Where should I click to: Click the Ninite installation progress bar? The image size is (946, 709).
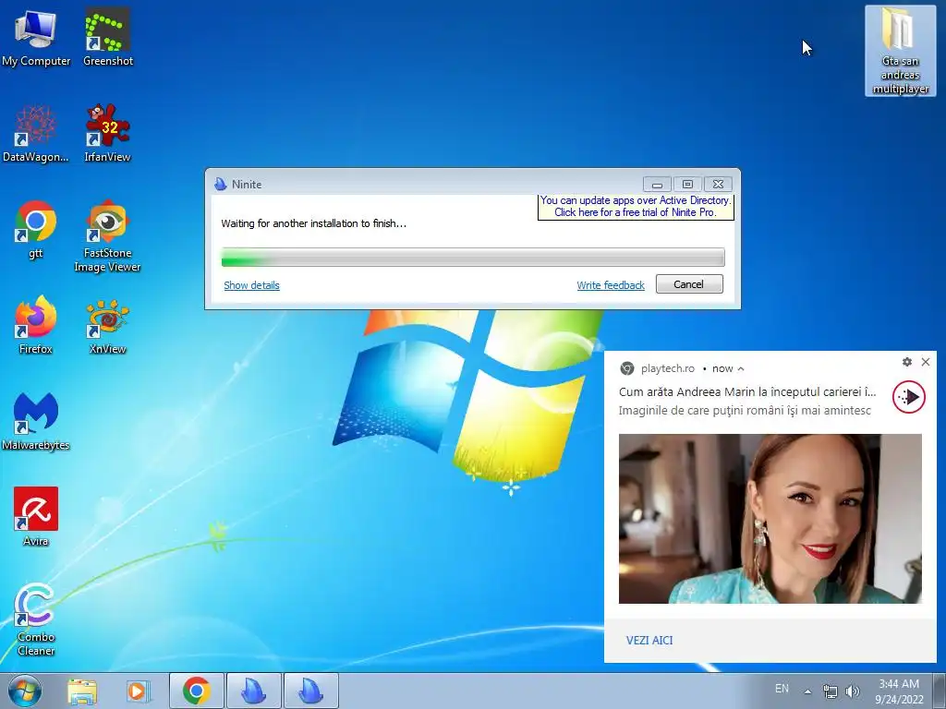(x=473, y=258)
